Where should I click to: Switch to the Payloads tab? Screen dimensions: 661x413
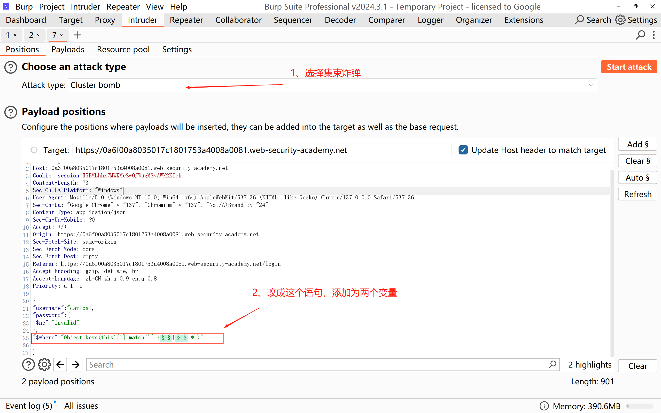tap(68, 49)
